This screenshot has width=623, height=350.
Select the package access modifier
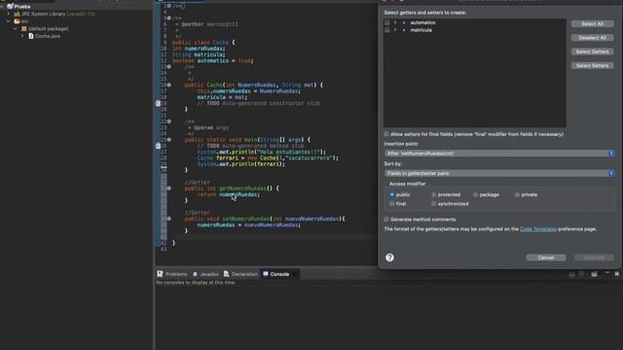(x=475, y=194)
